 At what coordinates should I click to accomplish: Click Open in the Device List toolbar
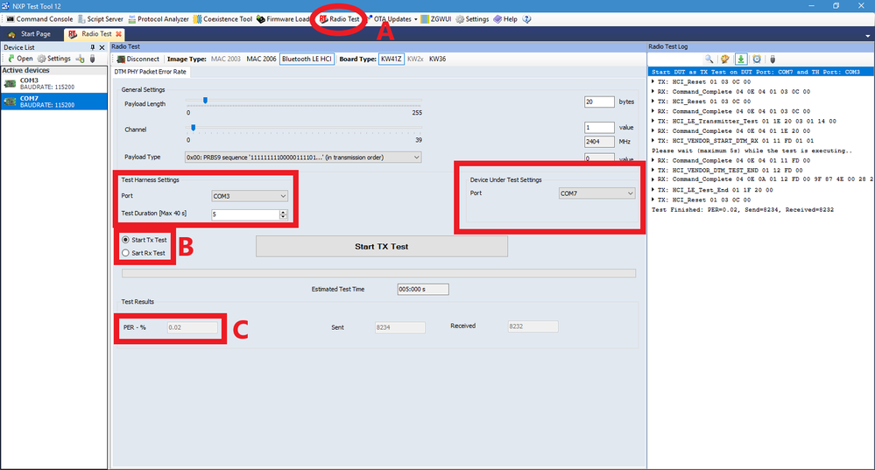tap(20, 59)
